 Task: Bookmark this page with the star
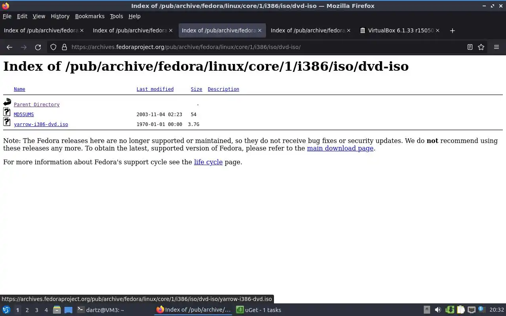[481, 47]
